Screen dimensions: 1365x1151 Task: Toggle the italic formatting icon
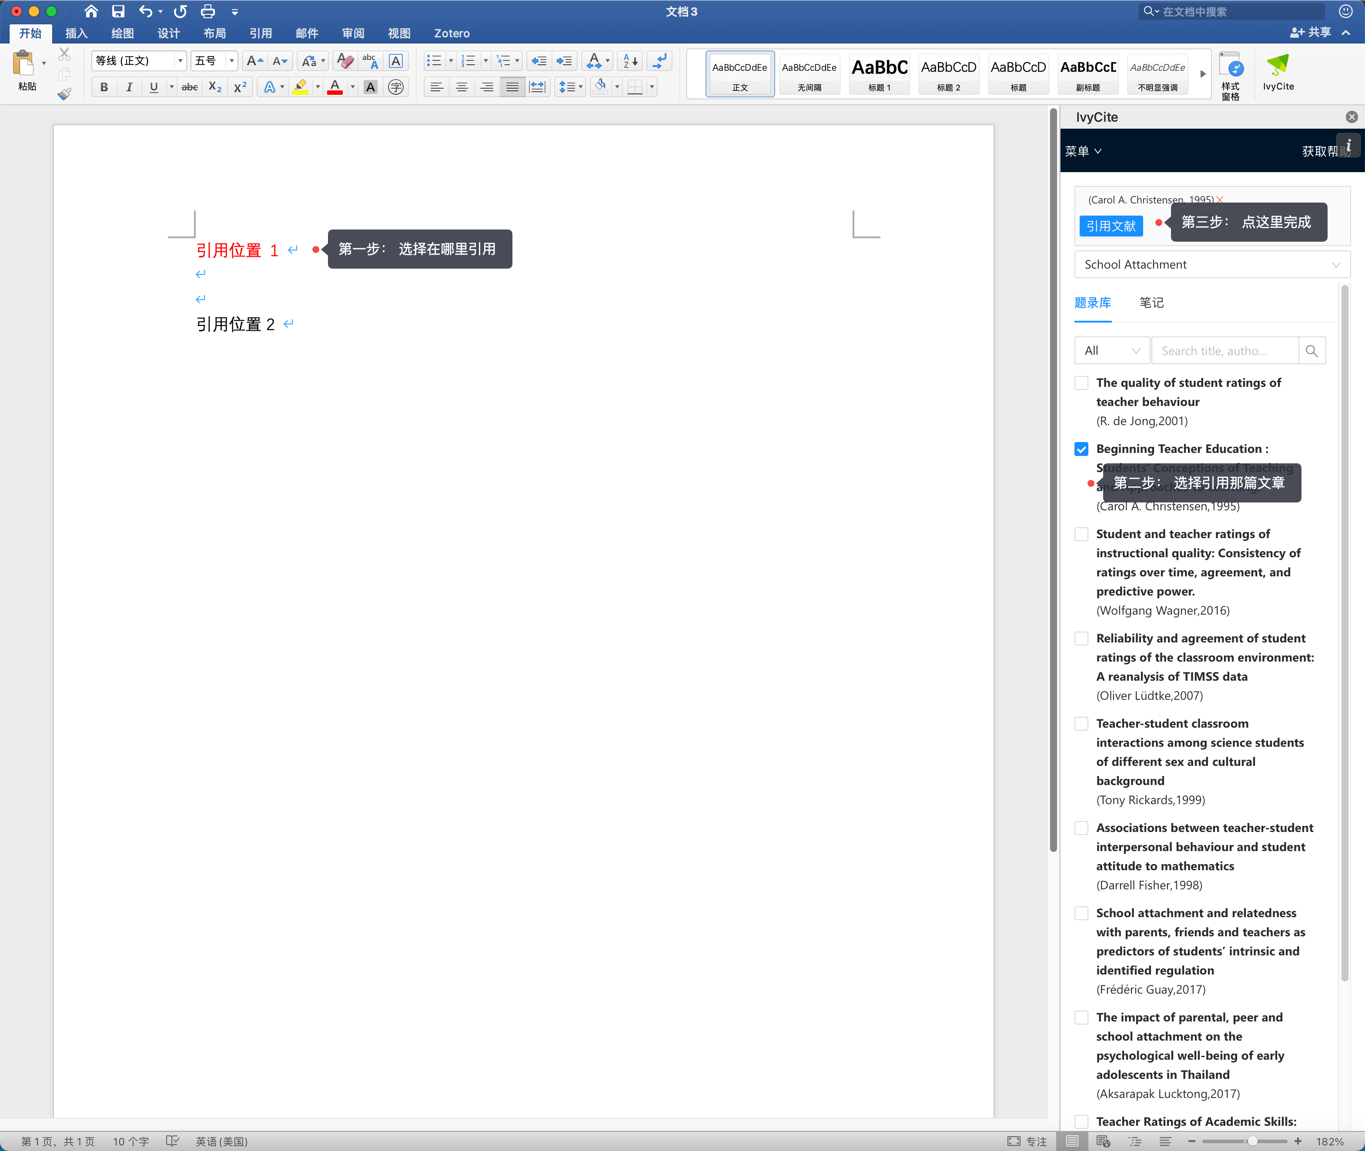[129, 87]
